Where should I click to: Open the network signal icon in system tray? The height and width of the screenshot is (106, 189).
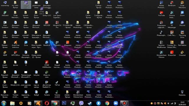172,103
